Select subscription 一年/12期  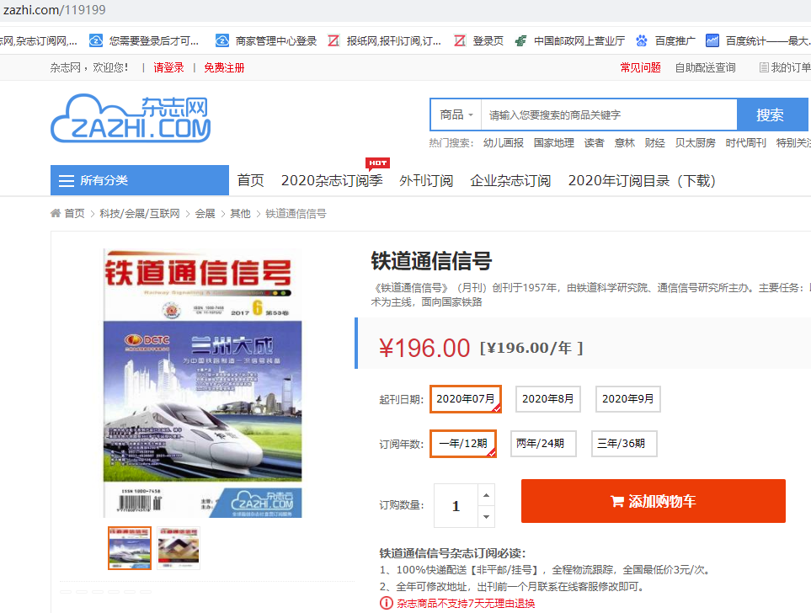click(x=463, y=443)
